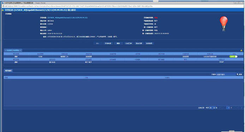Expand the monitoring policy template header
This screenshot has width=245, height=132.
pyautogui.click(x=13, y=50)
